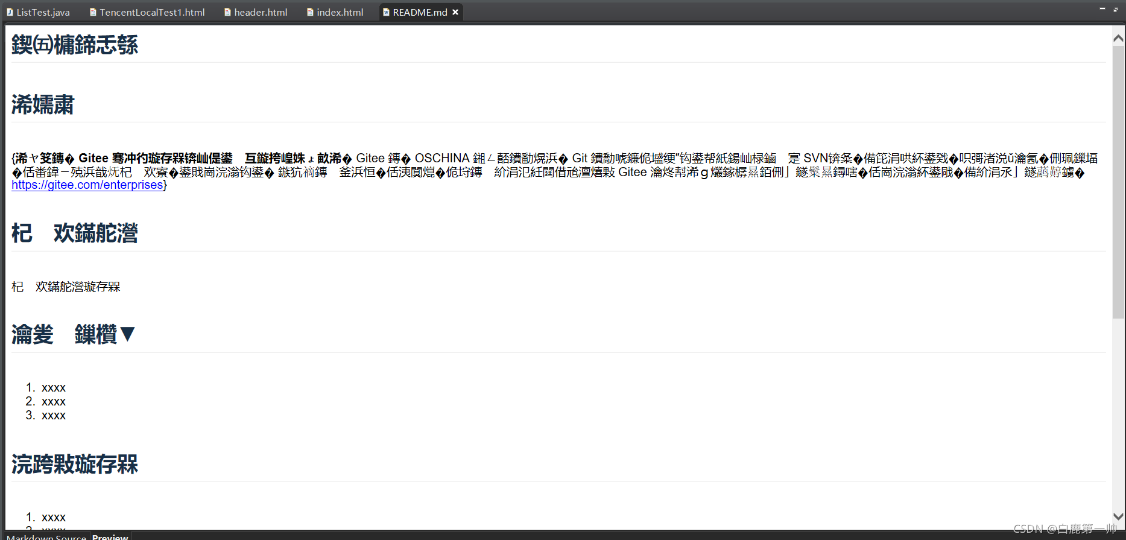This screenshot has height=540, width=1126.
Task: Click the vertical scrollbar thumb
Action: (x=1118, y=182)
